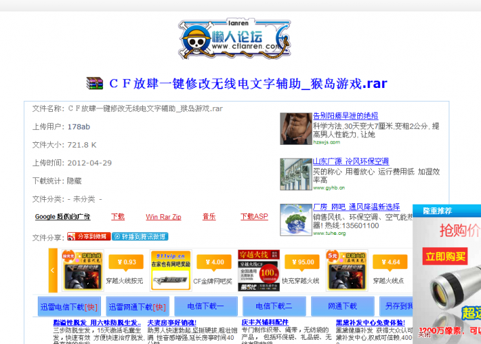The image size is (481, 344).
Task: Open hzswjs.com green ad URL
Action: [x=326, y=142]
